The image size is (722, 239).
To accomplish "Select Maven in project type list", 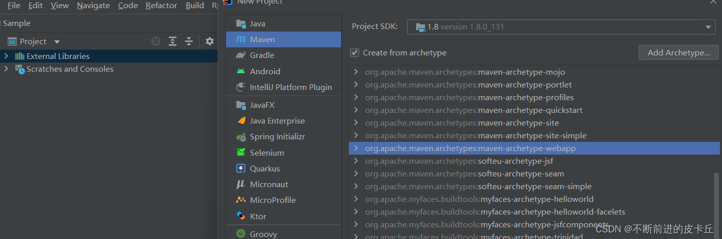I will tap(284, 39).
